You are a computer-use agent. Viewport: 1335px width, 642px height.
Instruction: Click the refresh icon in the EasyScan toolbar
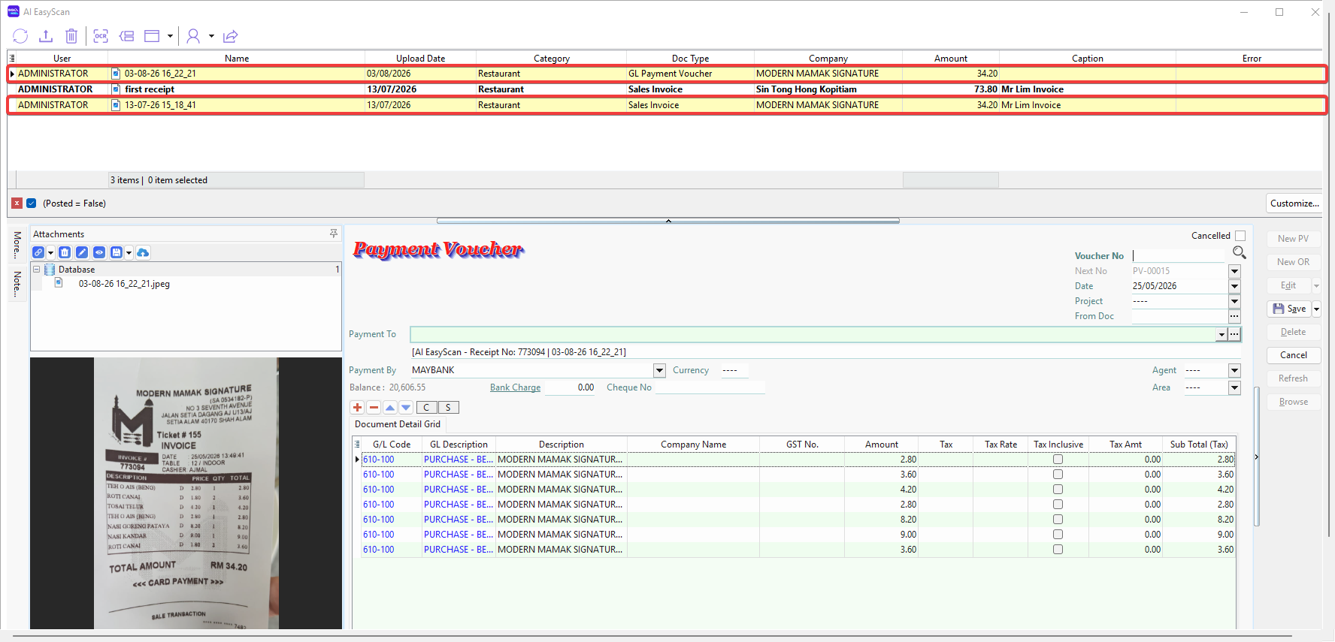20,36
